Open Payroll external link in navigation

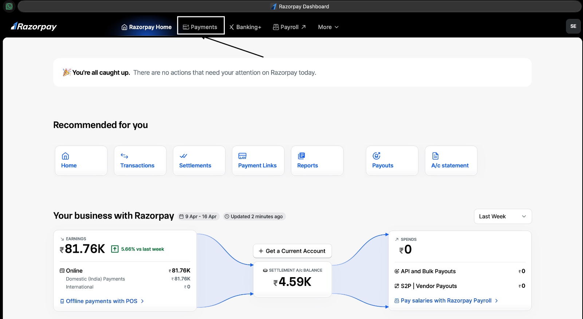(289, 27)
